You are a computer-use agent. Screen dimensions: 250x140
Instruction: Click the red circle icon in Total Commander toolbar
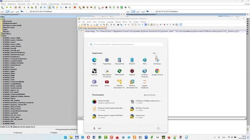point(75,7)
